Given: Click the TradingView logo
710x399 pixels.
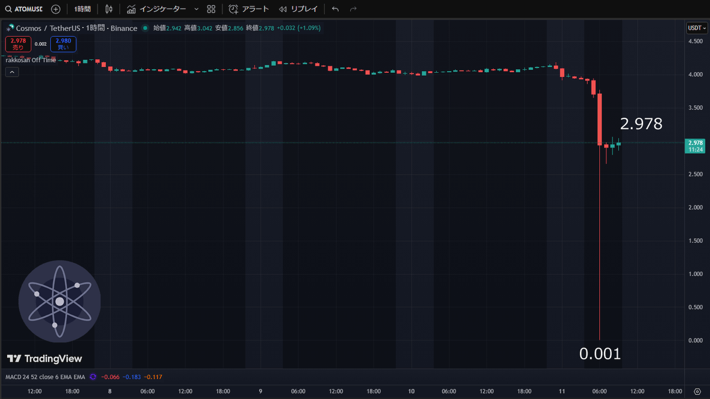Looking at the screenshot, I should click(44, 358).
